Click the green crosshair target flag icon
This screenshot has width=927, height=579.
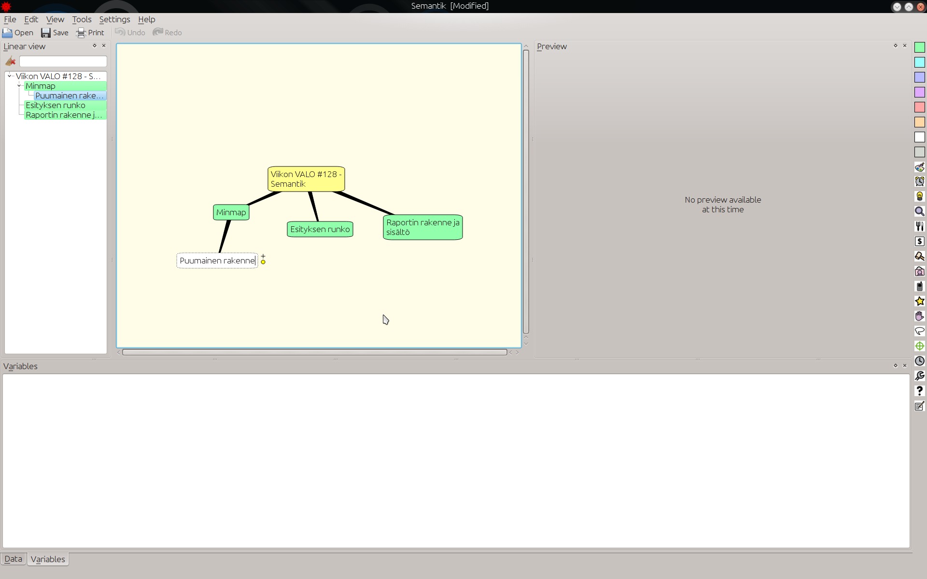click(x=920, y=346)
